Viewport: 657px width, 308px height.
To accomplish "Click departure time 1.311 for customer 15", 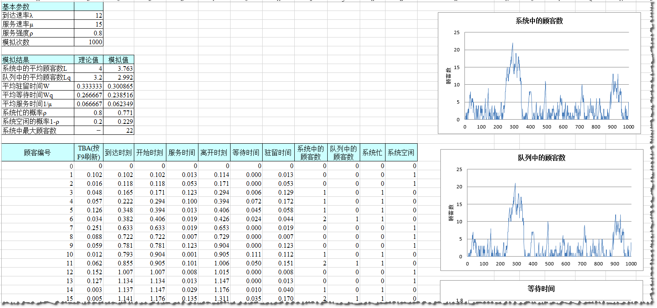I will (x=214, y=299).
